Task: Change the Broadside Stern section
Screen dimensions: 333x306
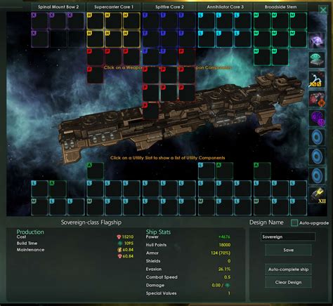Action: (x=280, y=7)
